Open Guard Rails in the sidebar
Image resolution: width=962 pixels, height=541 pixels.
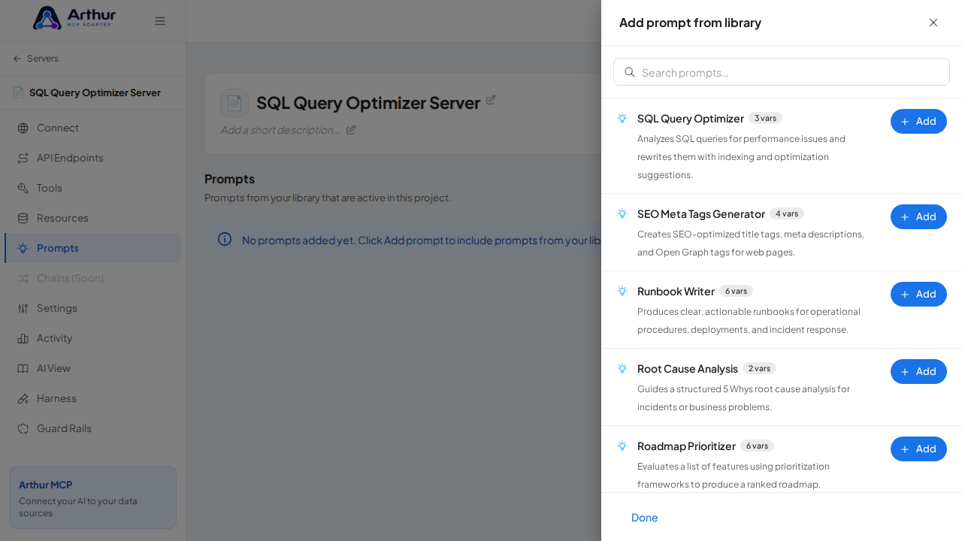click(92, 428)
